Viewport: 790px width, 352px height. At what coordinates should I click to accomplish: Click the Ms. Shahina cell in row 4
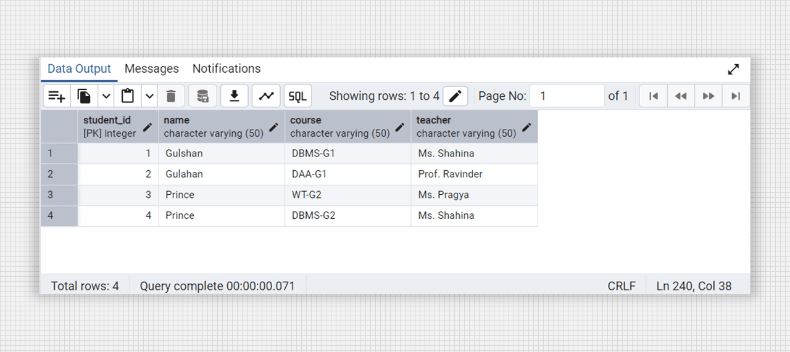pos(474,216)
